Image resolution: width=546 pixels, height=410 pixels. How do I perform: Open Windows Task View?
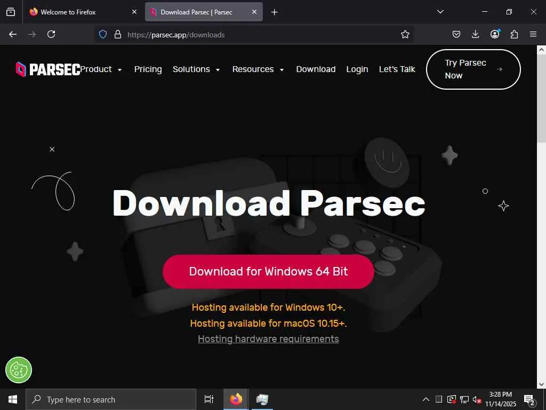tap(209, 399)
